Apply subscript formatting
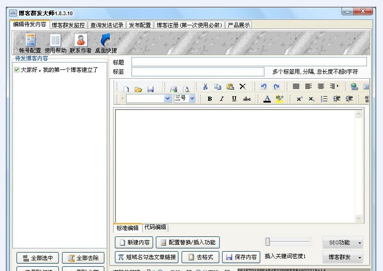Image resolution: width=383 pixels, height=271 pixels. (311, 99)
